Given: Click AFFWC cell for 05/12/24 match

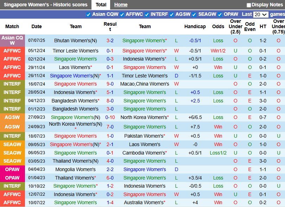Looking at the screenshot, I should [x=12, y=51].
